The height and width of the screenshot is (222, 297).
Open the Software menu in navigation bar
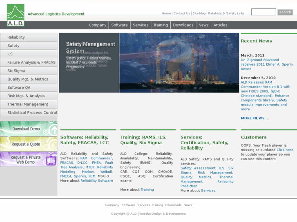(x=119, y=25)
